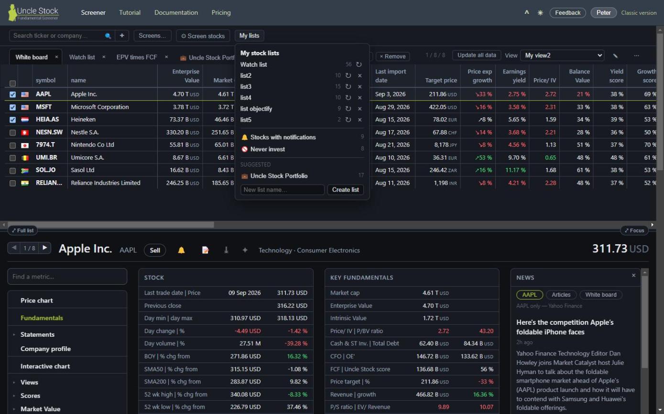Screen dimensions: 664x414
Task: Open the three-dots more options menu
Action: point(636,56)
